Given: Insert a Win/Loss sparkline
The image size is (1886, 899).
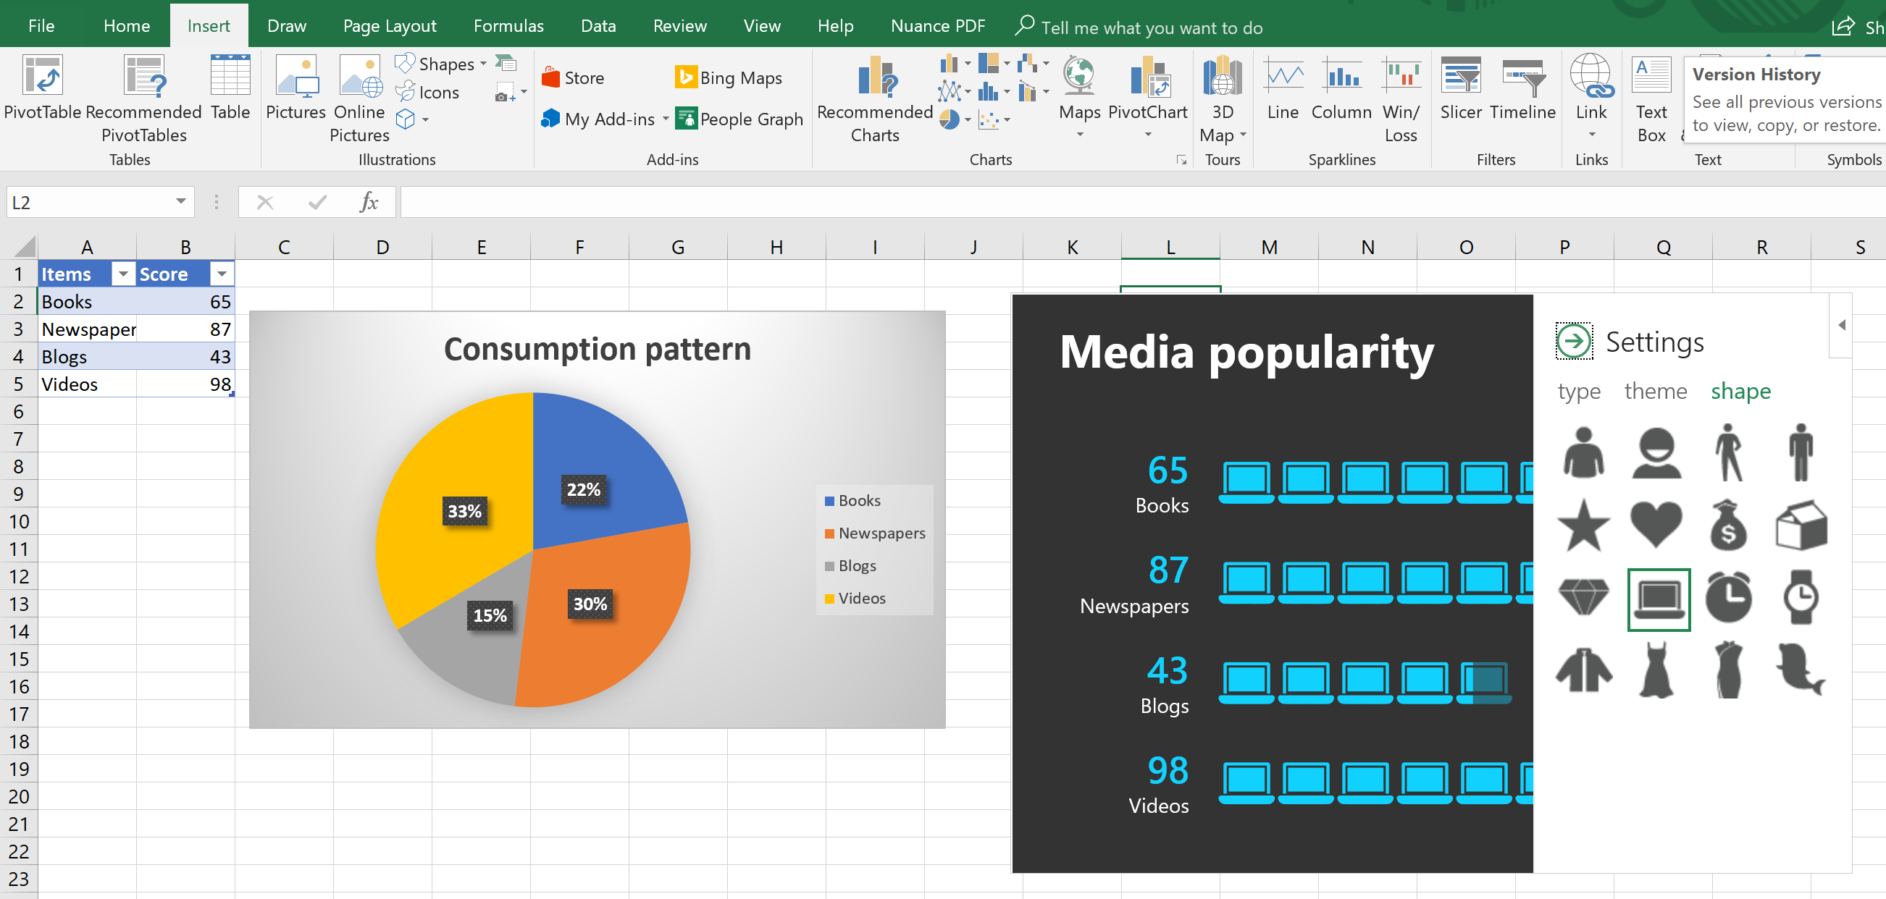Looking at the screenshot, I should [x=1401, y=100].
